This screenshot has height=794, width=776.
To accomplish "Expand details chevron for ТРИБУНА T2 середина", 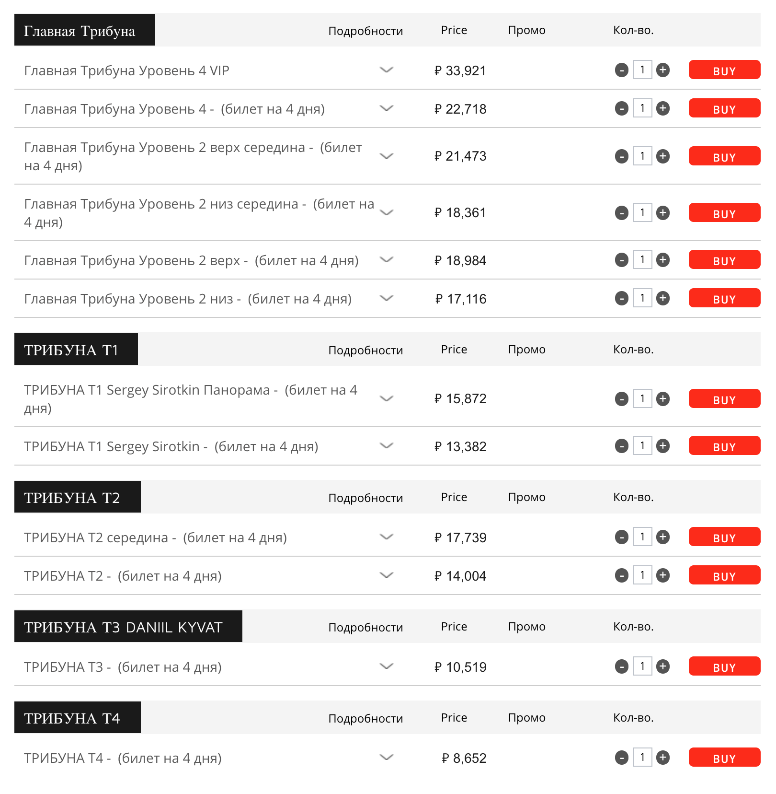I will click(x=386, y=537).
